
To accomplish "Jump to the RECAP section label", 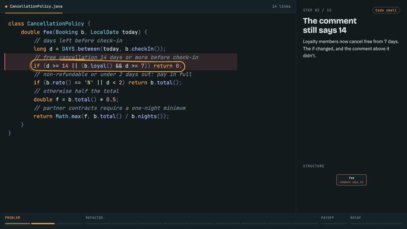I will (356, 218).
